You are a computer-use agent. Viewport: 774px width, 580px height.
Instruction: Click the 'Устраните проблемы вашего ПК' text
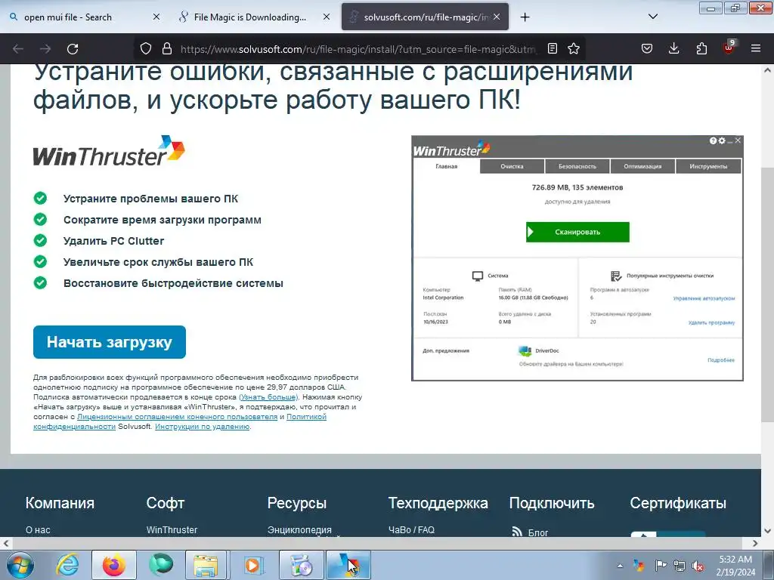[150, 199]
